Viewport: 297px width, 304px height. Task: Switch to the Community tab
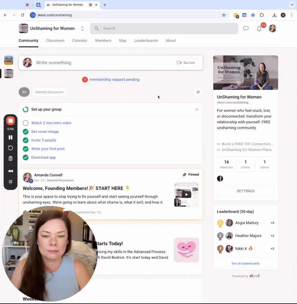click(29, 40)
